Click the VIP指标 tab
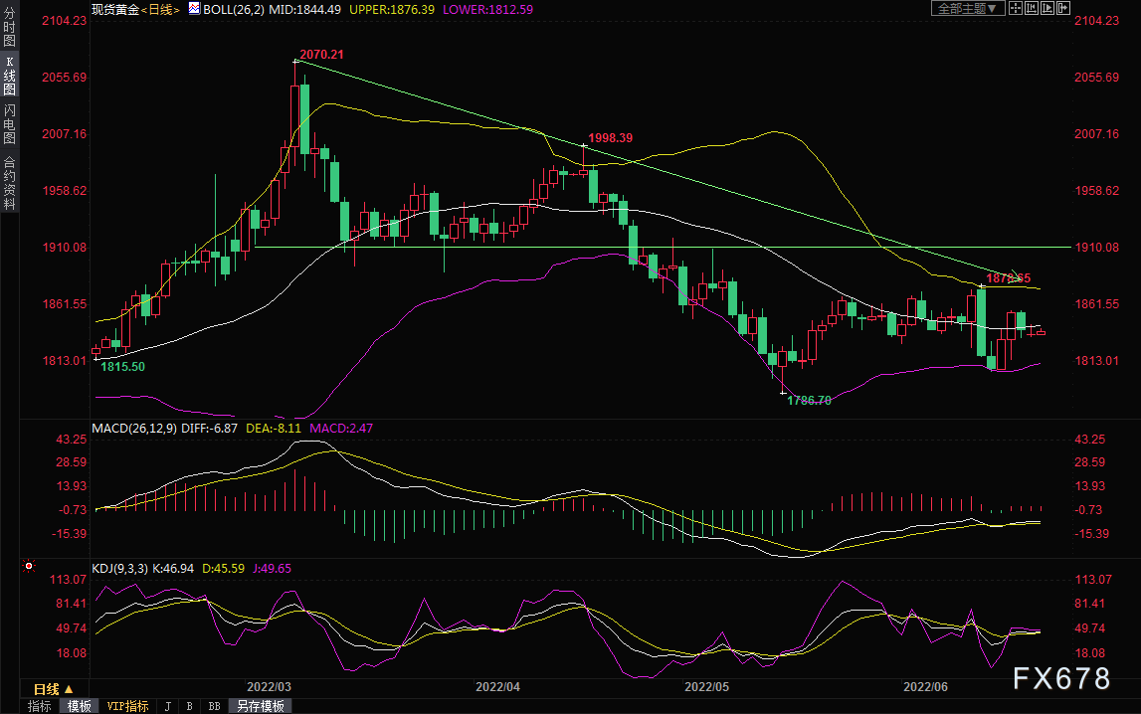 127,706
